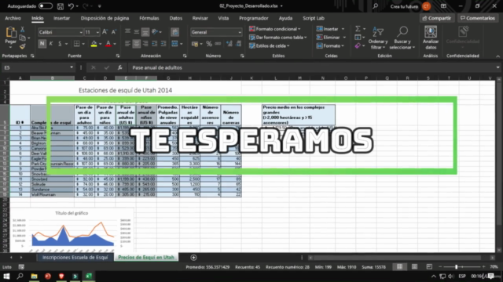Click the increase decimals icon
Image resolution: width=503 pixels, height=282 pixels.
tap(229, 44)
